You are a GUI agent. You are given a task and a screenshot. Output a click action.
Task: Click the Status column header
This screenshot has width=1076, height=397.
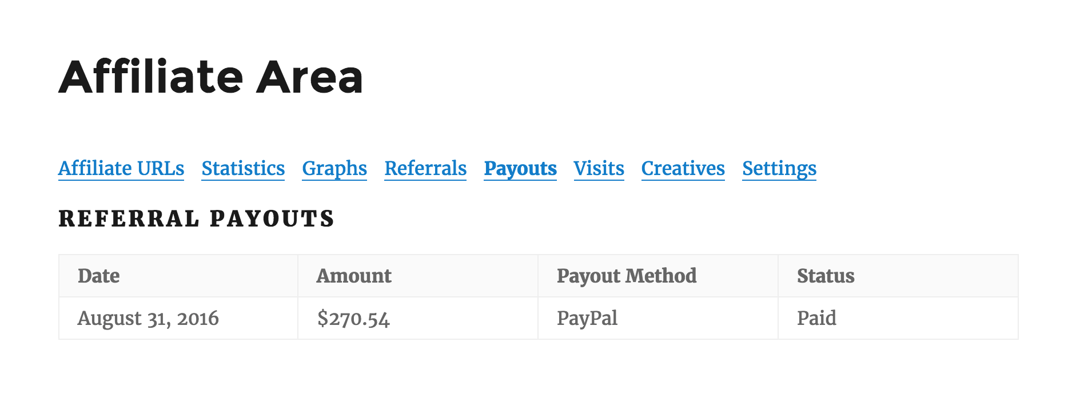[826, 276]
